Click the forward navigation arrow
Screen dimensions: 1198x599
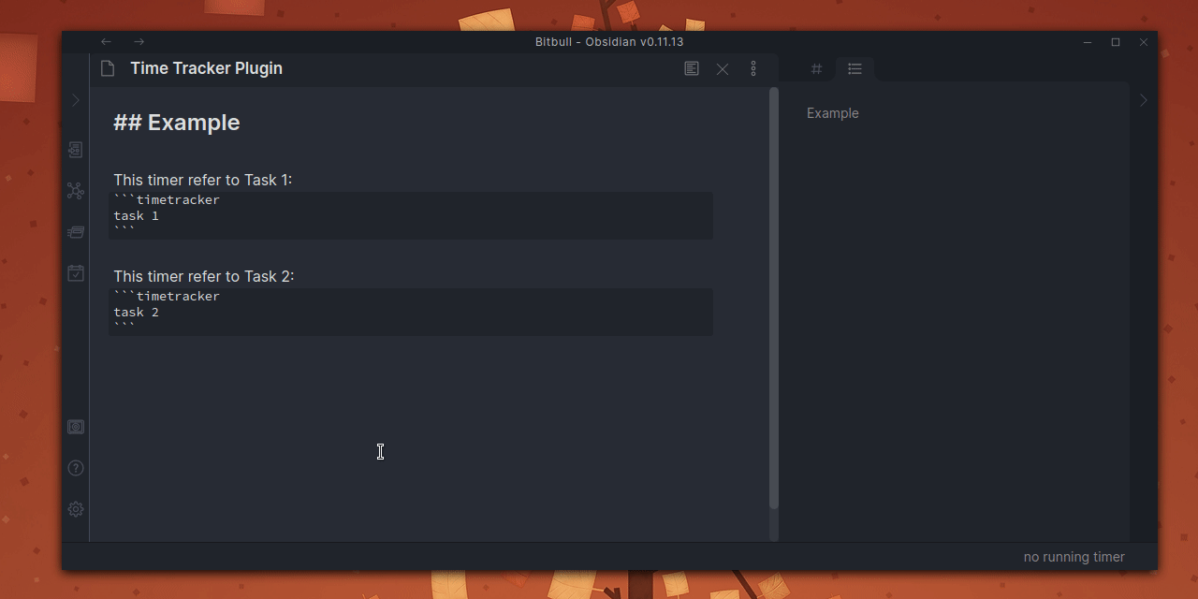138,41
